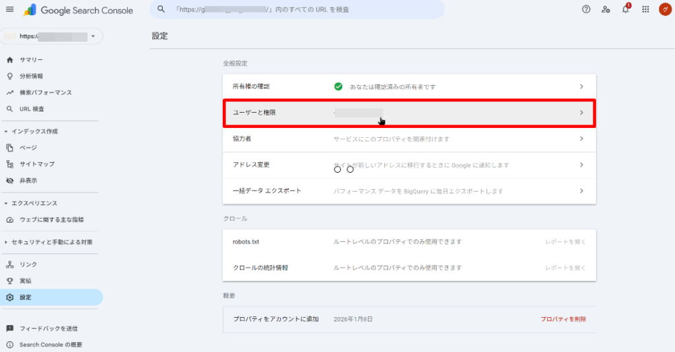Click the green verified checkmark icon

click(x=338, y=86)
